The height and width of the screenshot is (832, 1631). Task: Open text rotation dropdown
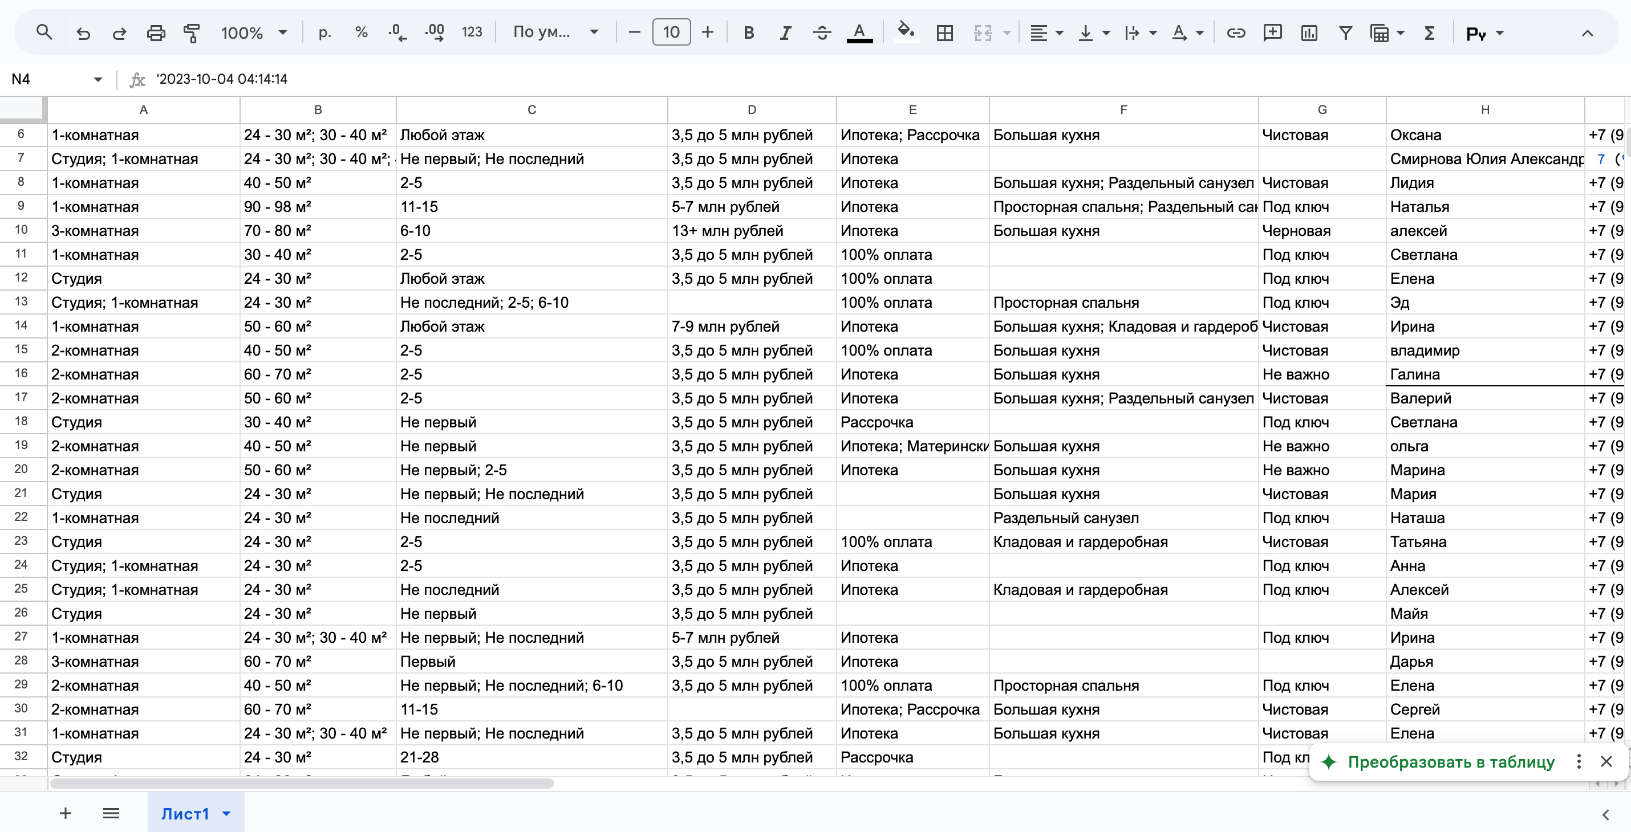(1187, 32)
